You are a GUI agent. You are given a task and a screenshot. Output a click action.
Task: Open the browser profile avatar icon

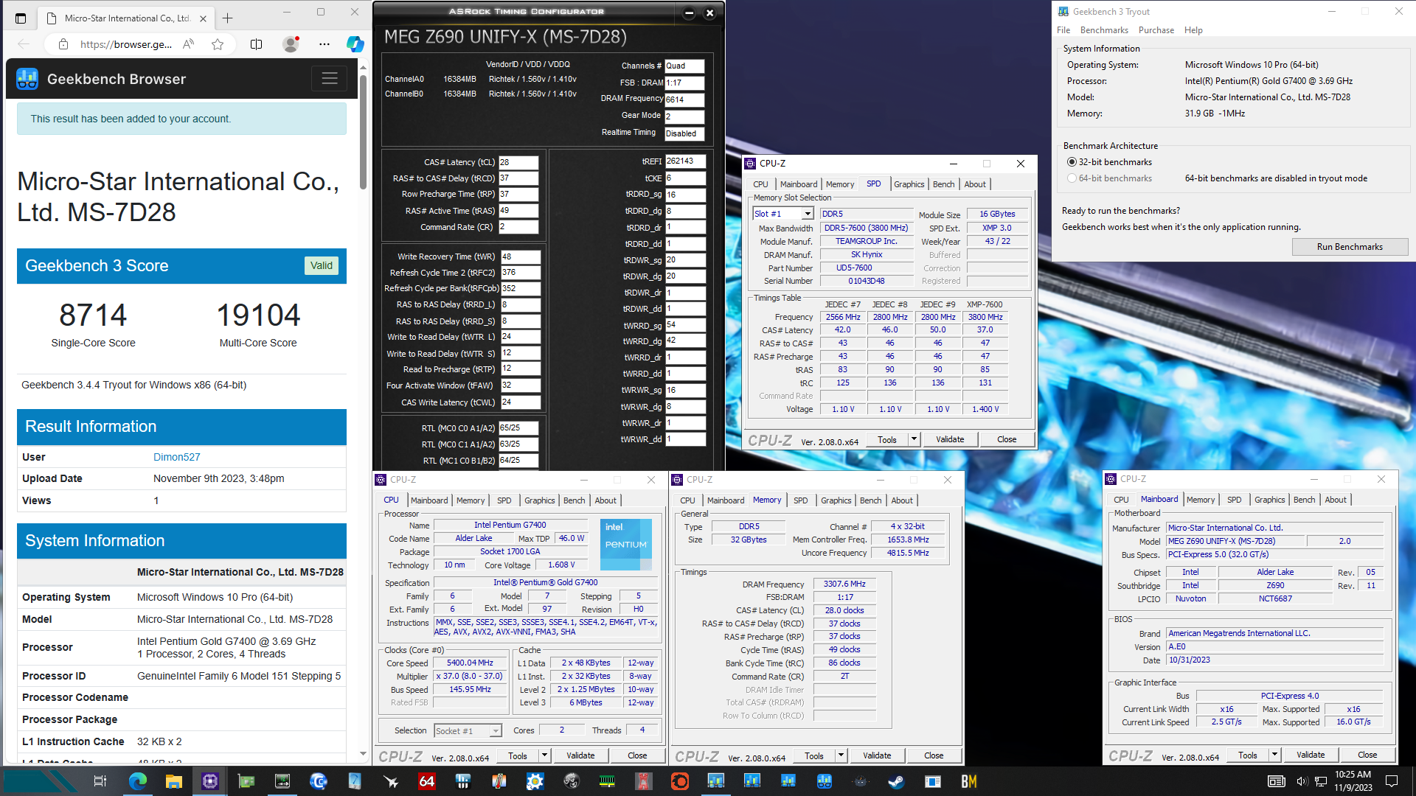291,44
